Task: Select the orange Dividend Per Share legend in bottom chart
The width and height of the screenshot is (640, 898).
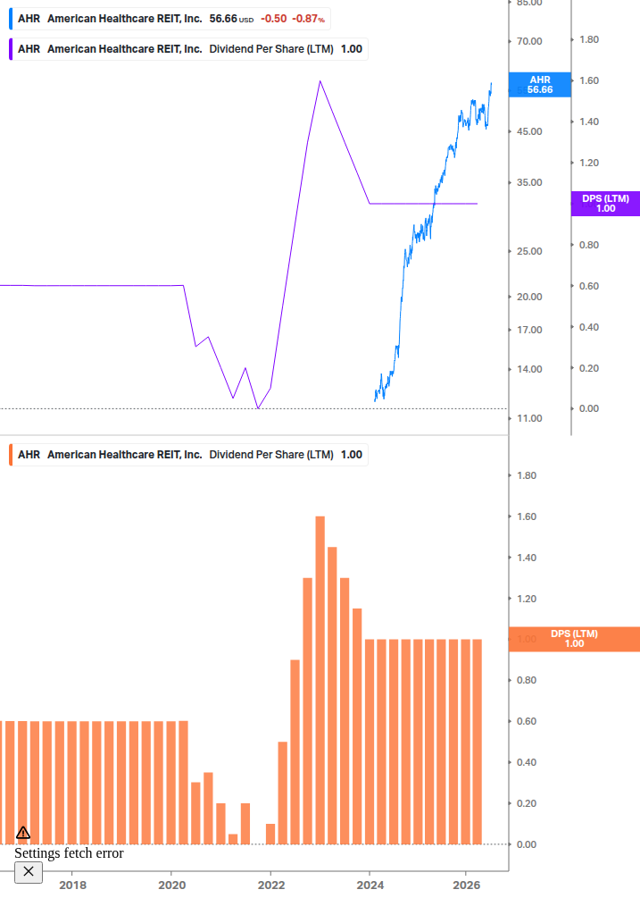Action: 190,455
